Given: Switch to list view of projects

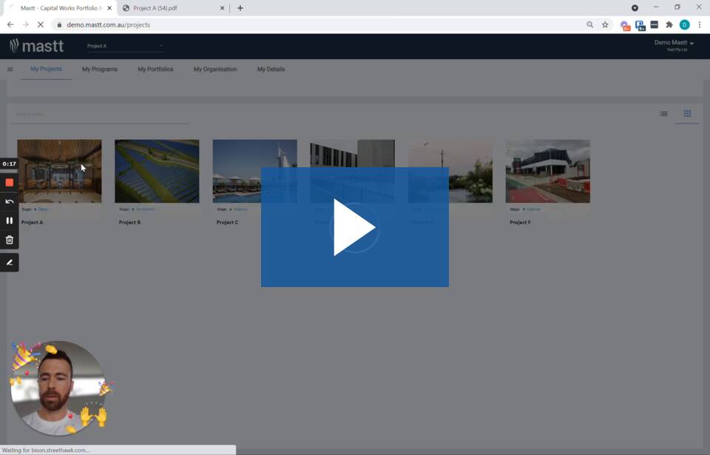Looking at the screenshot, I should pyautogui.click(x=663, y=114).
